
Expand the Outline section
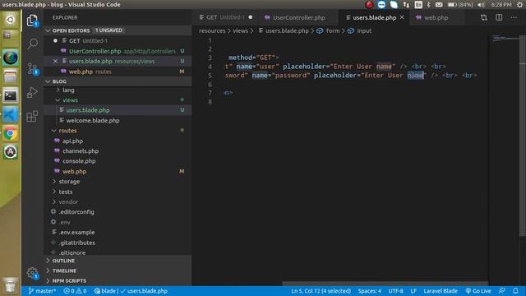(118, 261)
